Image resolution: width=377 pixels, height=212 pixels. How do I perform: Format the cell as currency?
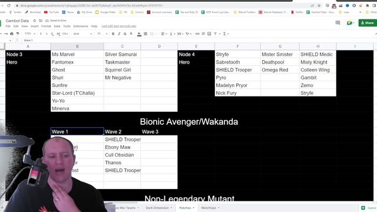pyautogui.click(x=41, y=34)
